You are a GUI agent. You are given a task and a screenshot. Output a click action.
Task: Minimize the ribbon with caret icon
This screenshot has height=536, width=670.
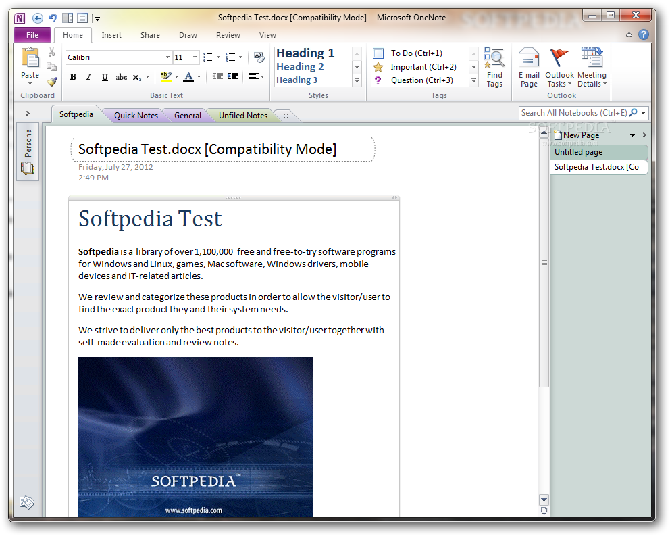point(629,35)
